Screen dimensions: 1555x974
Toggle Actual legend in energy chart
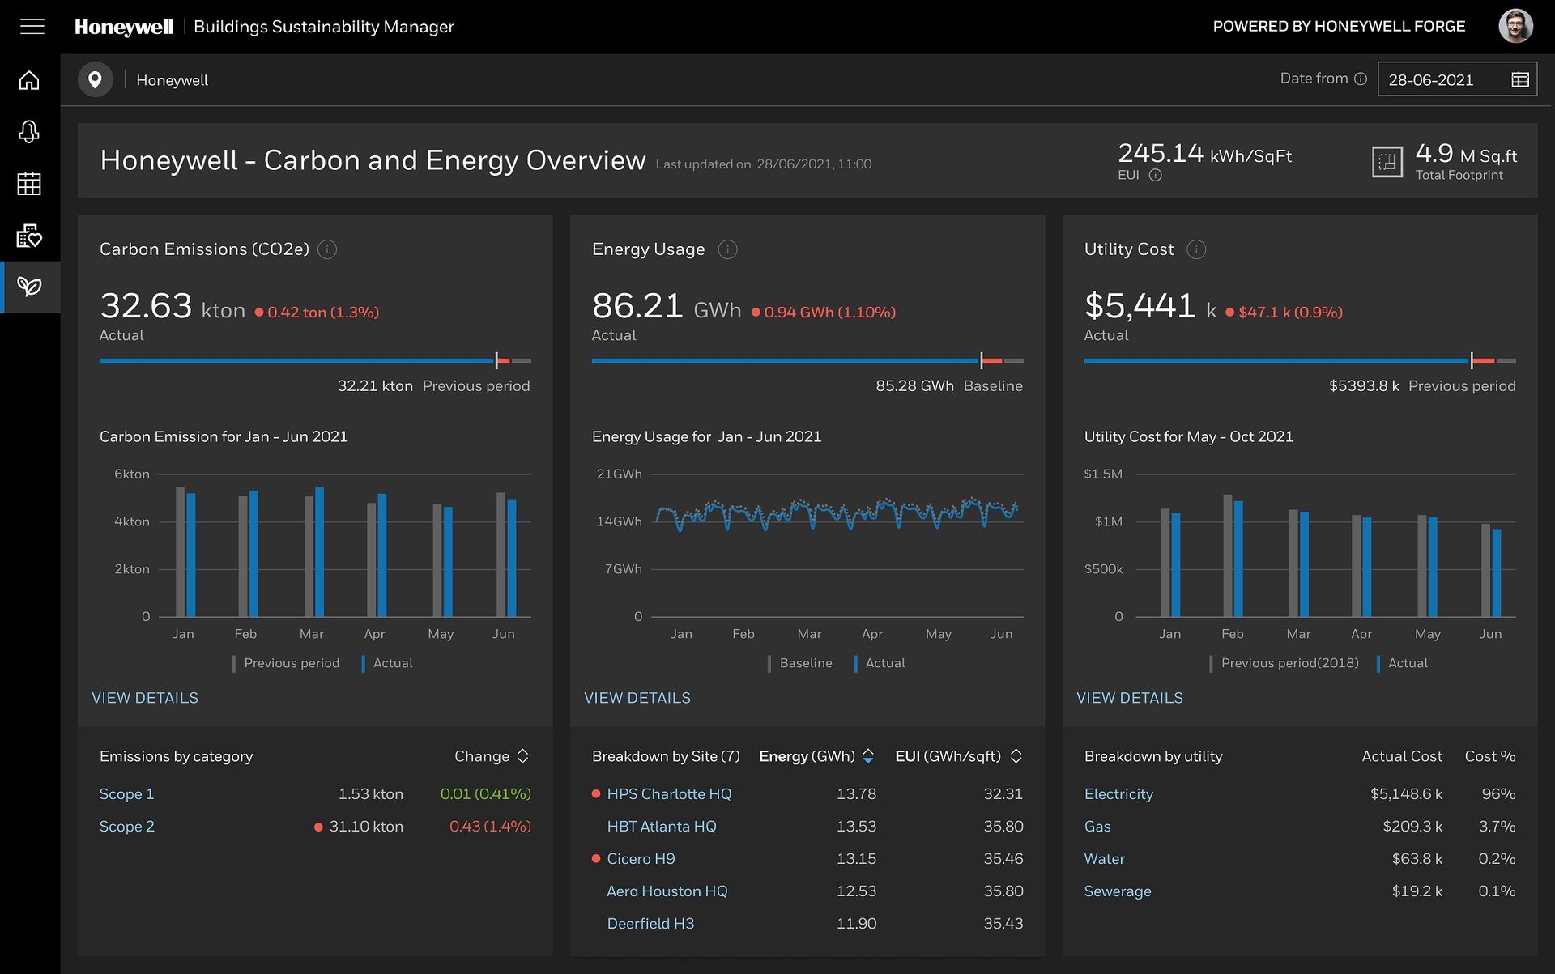click(x=880, y=663)
